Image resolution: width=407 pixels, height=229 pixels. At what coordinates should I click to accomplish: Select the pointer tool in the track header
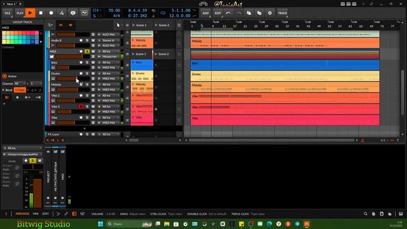tap(118, 25)
